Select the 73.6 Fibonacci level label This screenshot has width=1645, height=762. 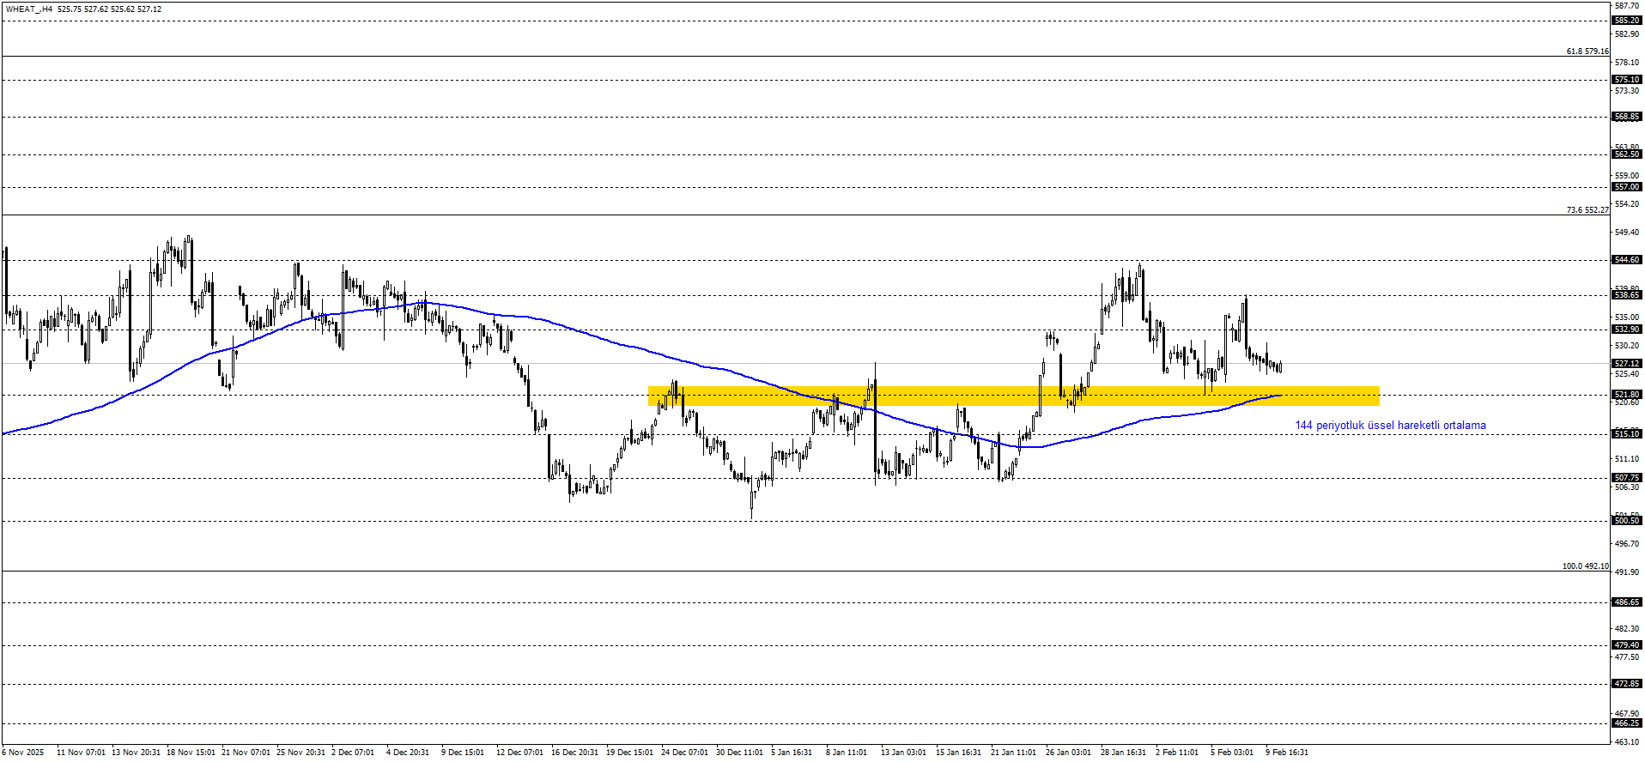(x=1587, y=210)
